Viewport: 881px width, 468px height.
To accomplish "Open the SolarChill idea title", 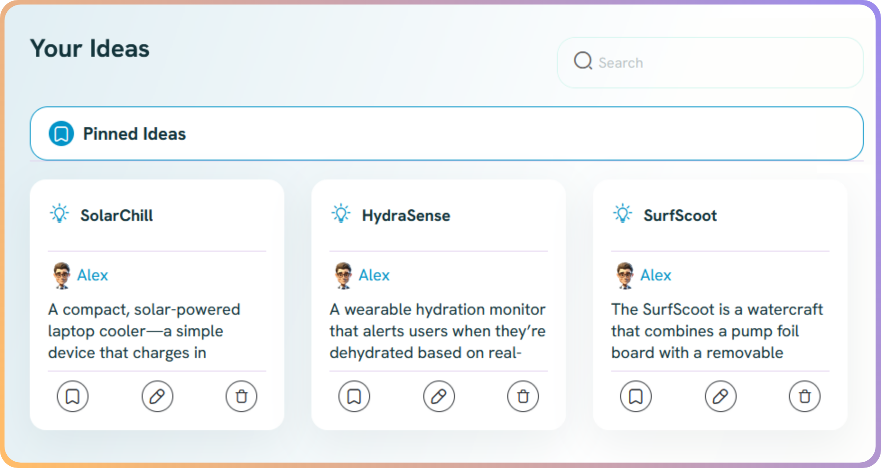I will coord(116,216).
